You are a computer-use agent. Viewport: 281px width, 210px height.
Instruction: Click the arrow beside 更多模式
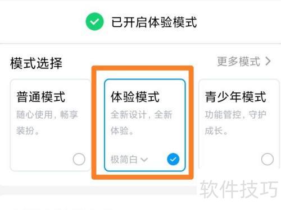pos(268,61)
